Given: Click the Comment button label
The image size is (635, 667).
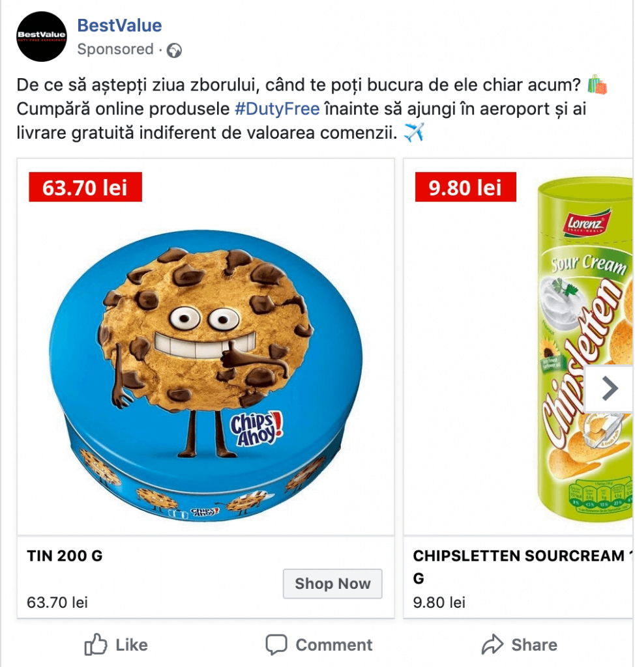Looking at the screenshot, I should pos(334,645).
